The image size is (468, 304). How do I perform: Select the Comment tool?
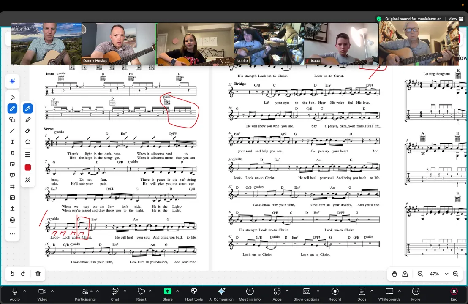(x=12, y=175)
